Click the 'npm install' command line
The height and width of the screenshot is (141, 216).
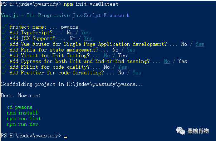(22, 113)
